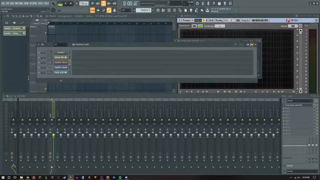Open the SPAN presets dropdown arrow
This screenshot has width=320, height=180.
192,20
